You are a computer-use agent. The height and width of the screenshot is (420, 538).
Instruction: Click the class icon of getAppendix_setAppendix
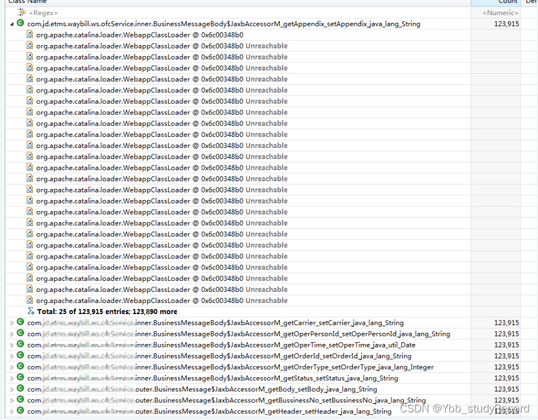[20, 23]
